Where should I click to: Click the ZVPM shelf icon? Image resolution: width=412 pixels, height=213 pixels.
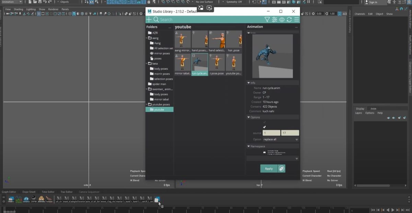coord(34,199)
